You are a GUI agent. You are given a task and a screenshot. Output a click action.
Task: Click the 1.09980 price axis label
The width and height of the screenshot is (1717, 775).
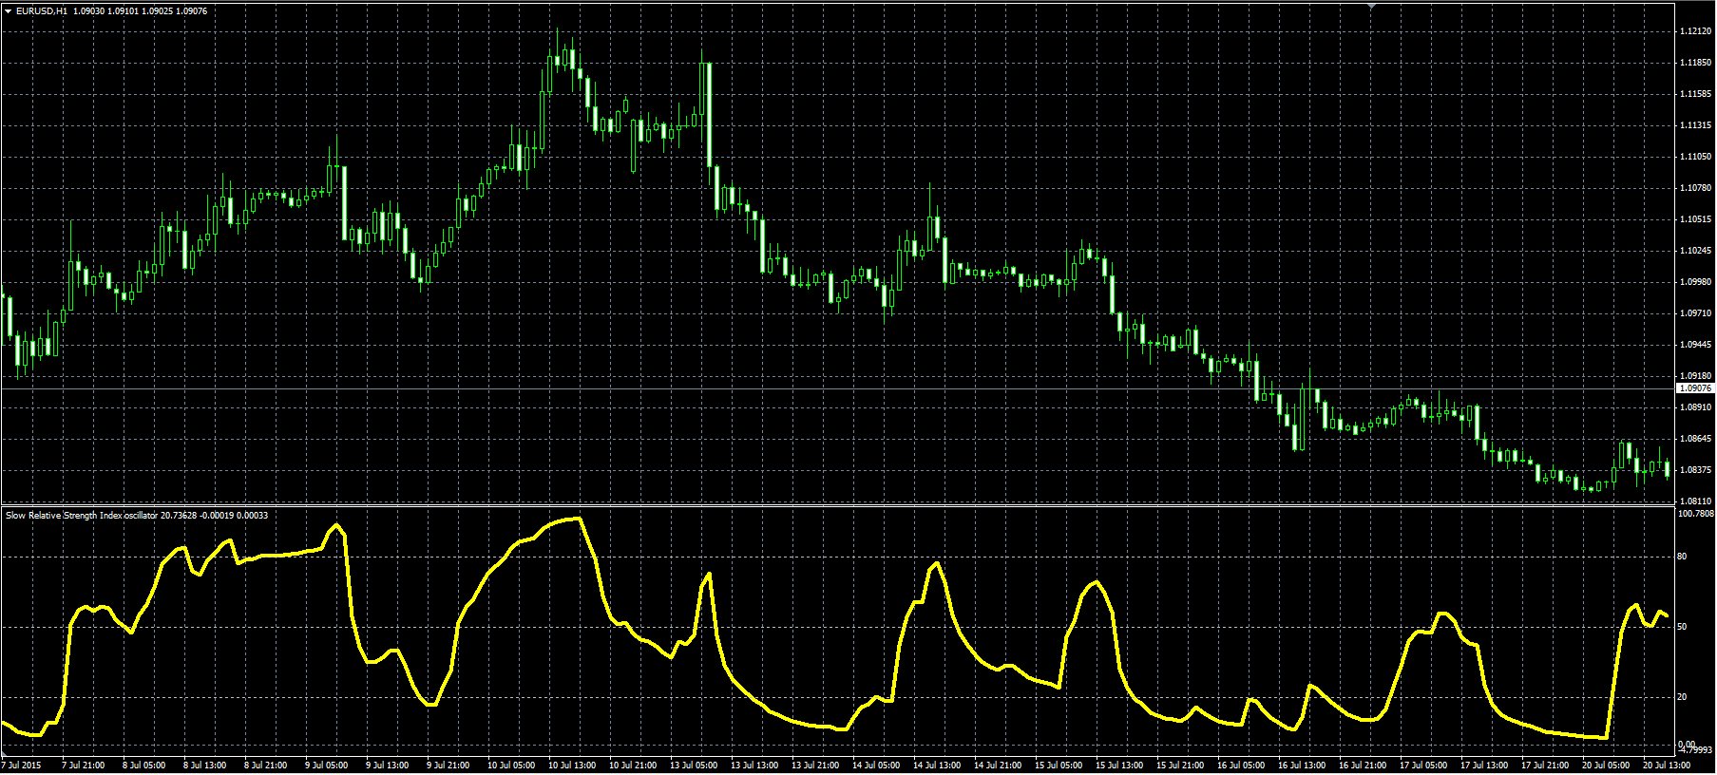tap(1695, 282)
